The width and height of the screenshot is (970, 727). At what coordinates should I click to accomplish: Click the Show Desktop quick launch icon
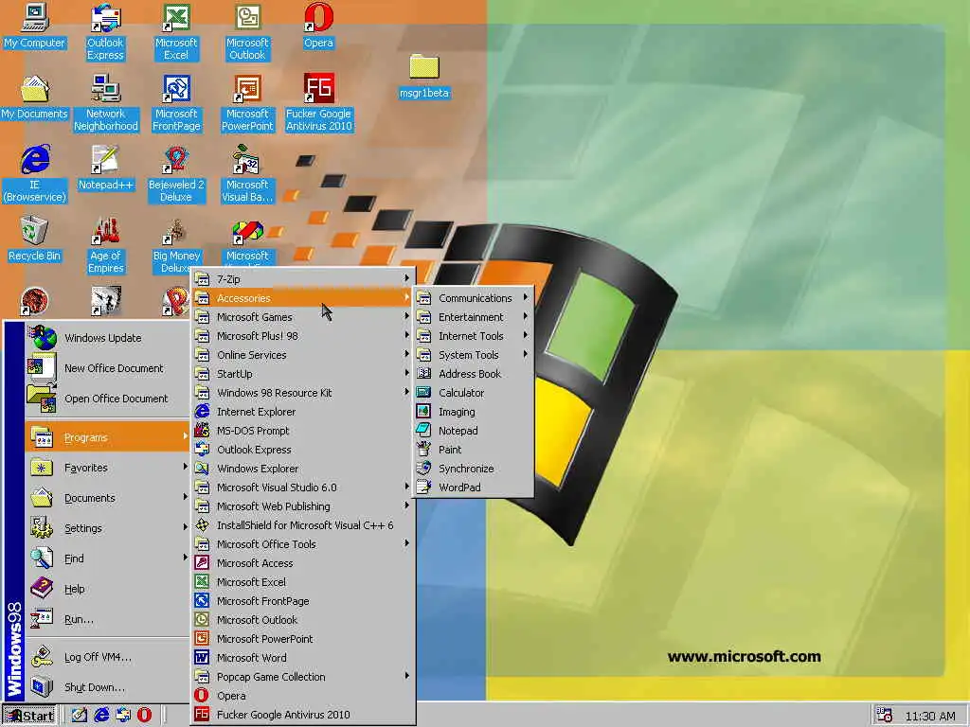pos(80,716)
